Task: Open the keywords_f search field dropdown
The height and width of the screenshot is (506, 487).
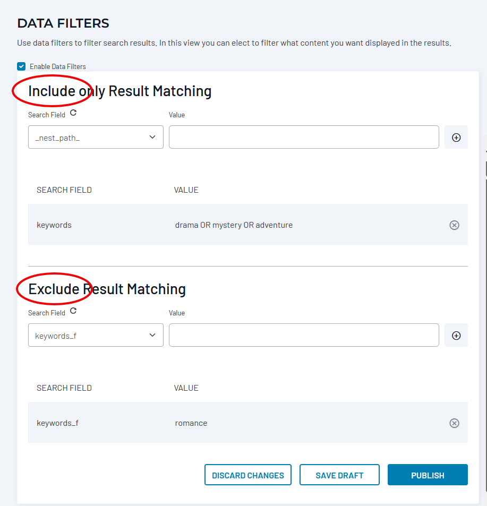Action: [96, 336]
